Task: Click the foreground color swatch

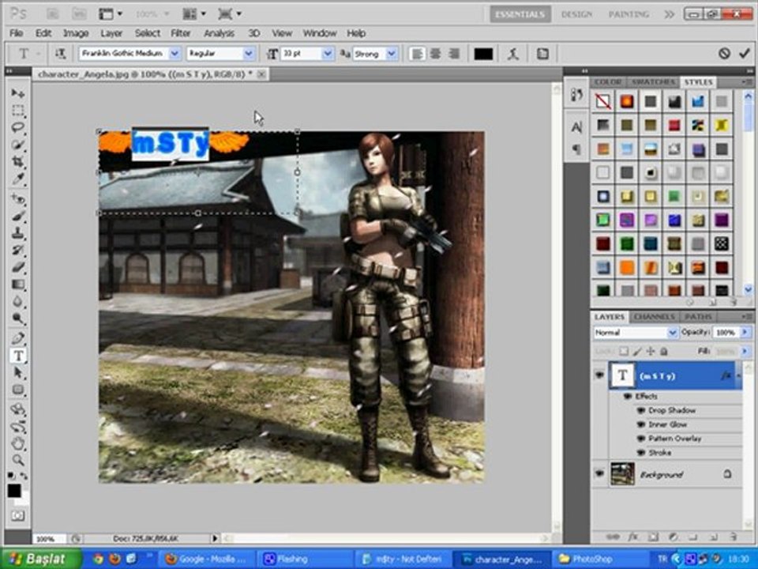Action: [14, 491]
